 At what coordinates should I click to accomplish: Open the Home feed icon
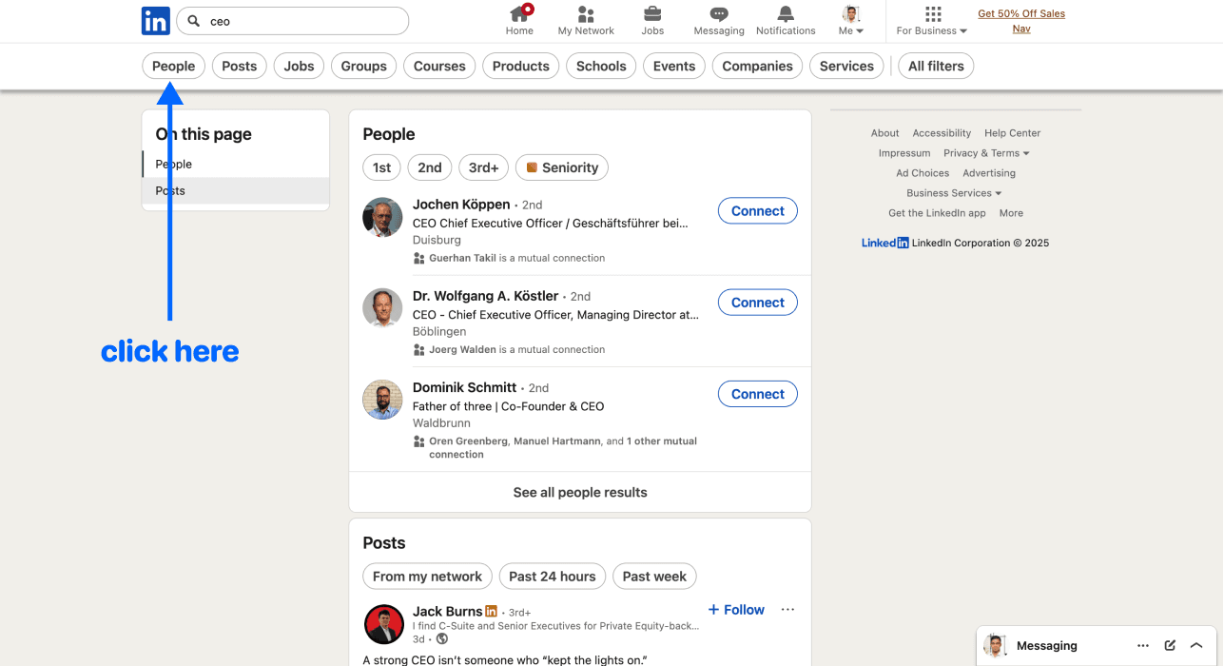(x=519, y=17)
